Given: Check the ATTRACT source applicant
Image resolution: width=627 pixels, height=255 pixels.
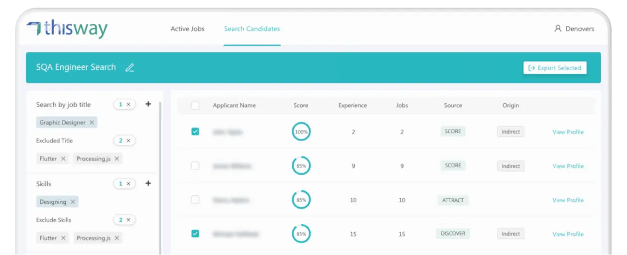Looking at the screenshot, I should (195, 200).
